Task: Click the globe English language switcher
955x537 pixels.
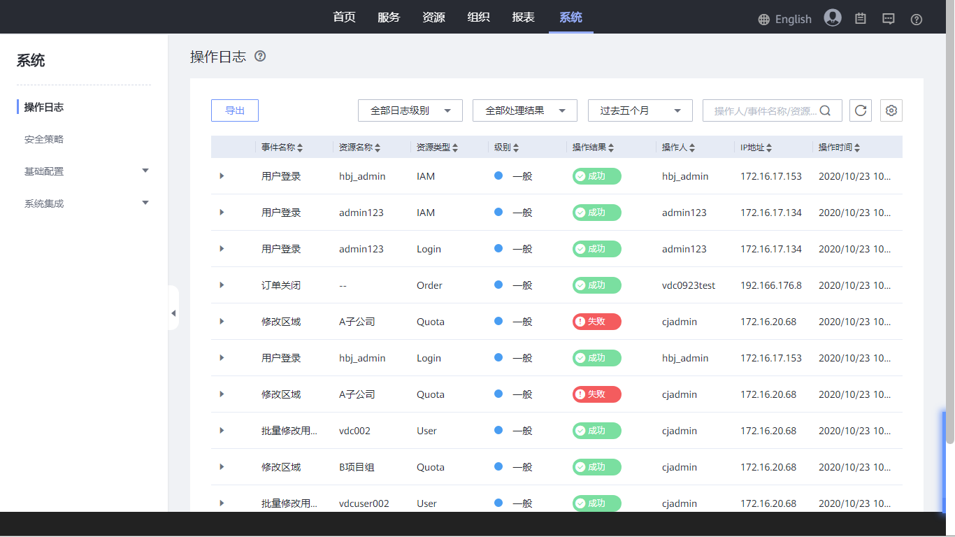Action: click(784, 19)
